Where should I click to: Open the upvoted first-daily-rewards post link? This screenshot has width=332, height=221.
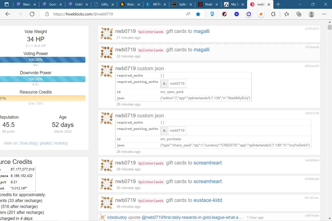[x=192, y=217]
